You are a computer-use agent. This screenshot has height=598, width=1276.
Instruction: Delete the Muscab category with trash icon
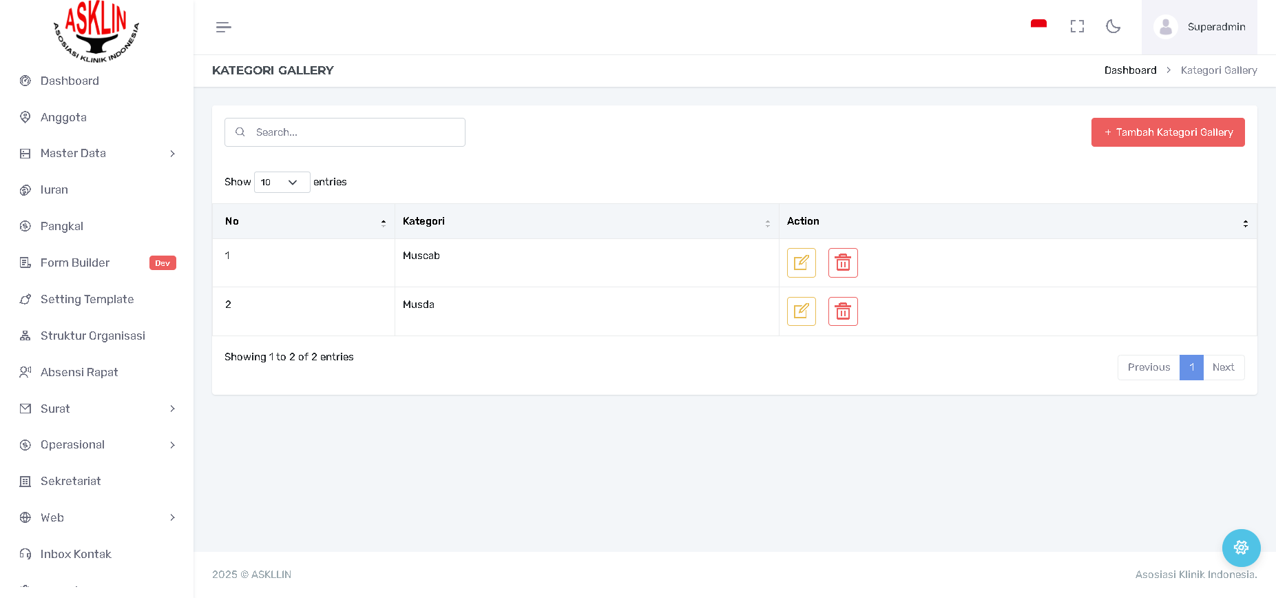(843, 262)
